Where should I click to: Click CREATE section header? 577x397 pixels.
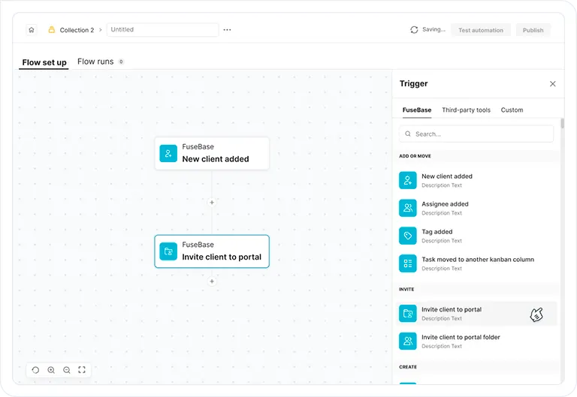[408, 367]
